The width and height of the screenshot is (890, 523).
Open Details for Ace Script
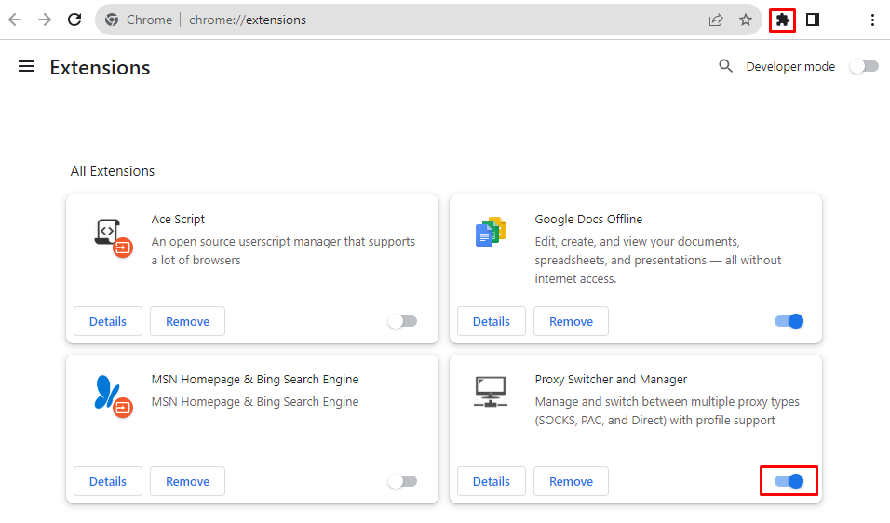click(x=108, y=321)
